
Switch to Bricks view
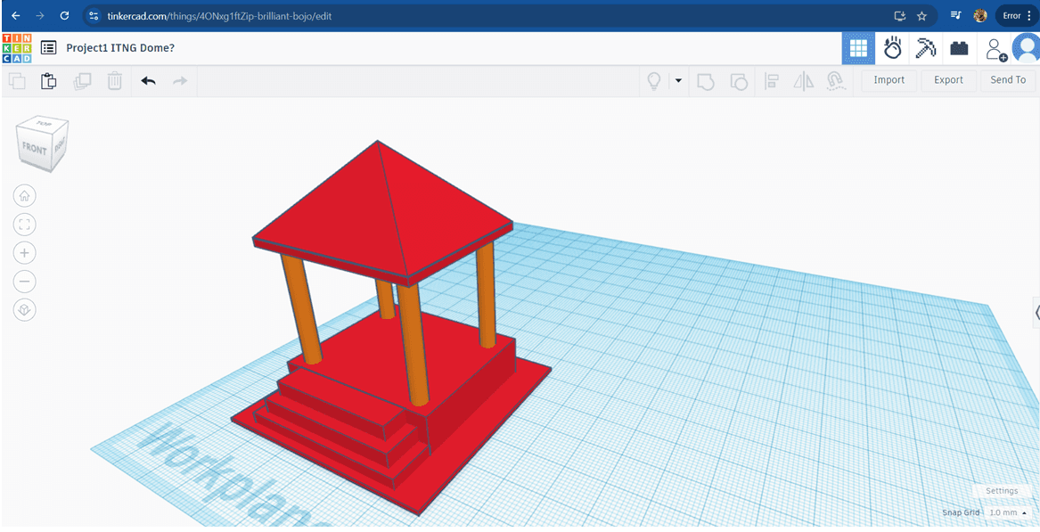959,48
